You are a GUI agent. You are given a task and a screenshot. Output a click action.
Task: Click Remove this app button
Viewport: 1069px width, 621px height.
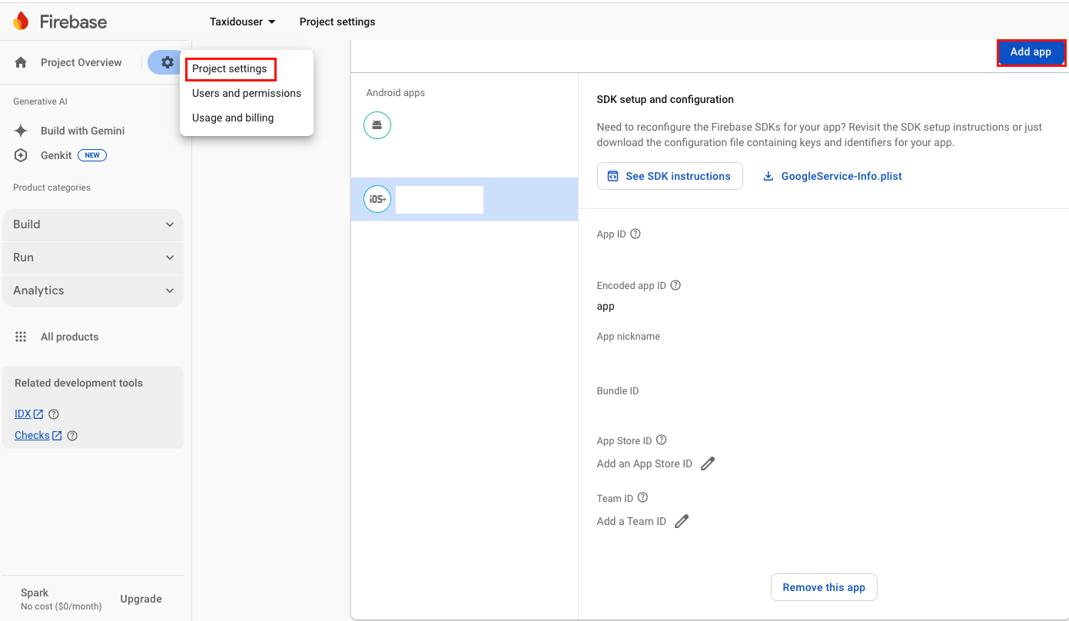pos(824,587)
